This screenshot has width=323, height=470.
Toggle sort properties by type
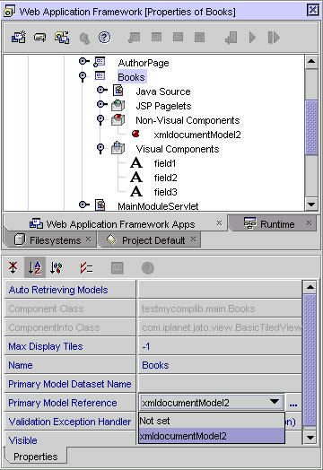[57, 267]
